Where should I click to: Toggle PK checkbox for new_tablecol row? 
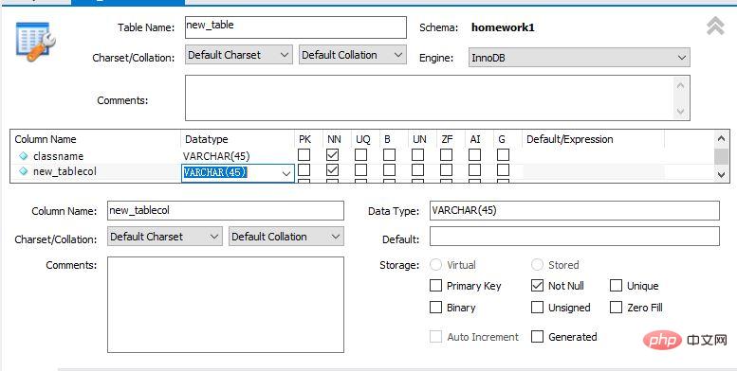tap(304, 169)
